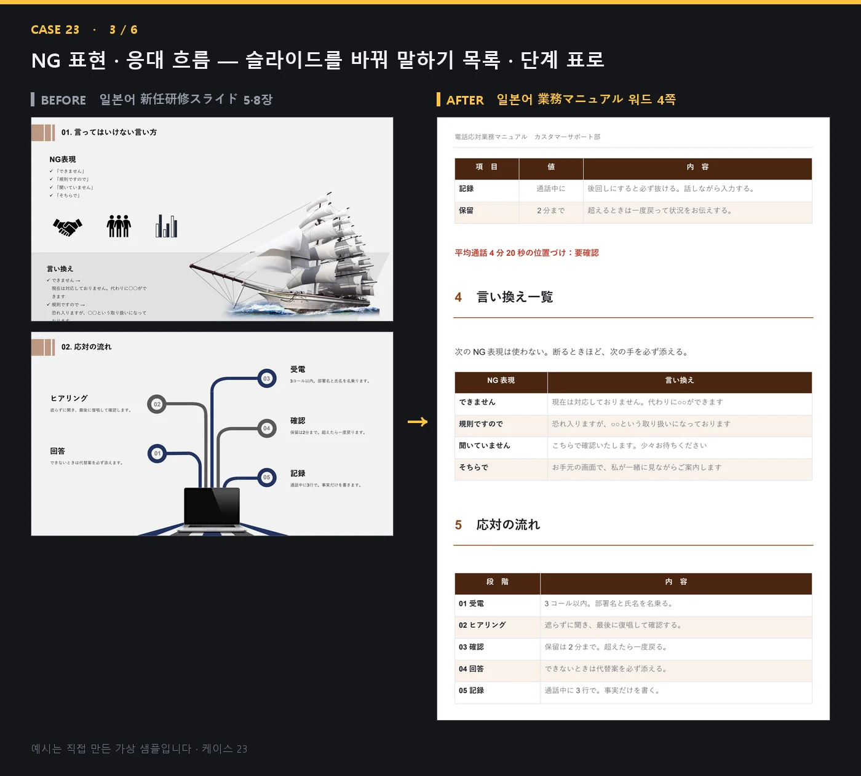Viewport: 861px width, 776px height.
Task: Click the '通話中に' value cell
Action: (x=551, y=191)
